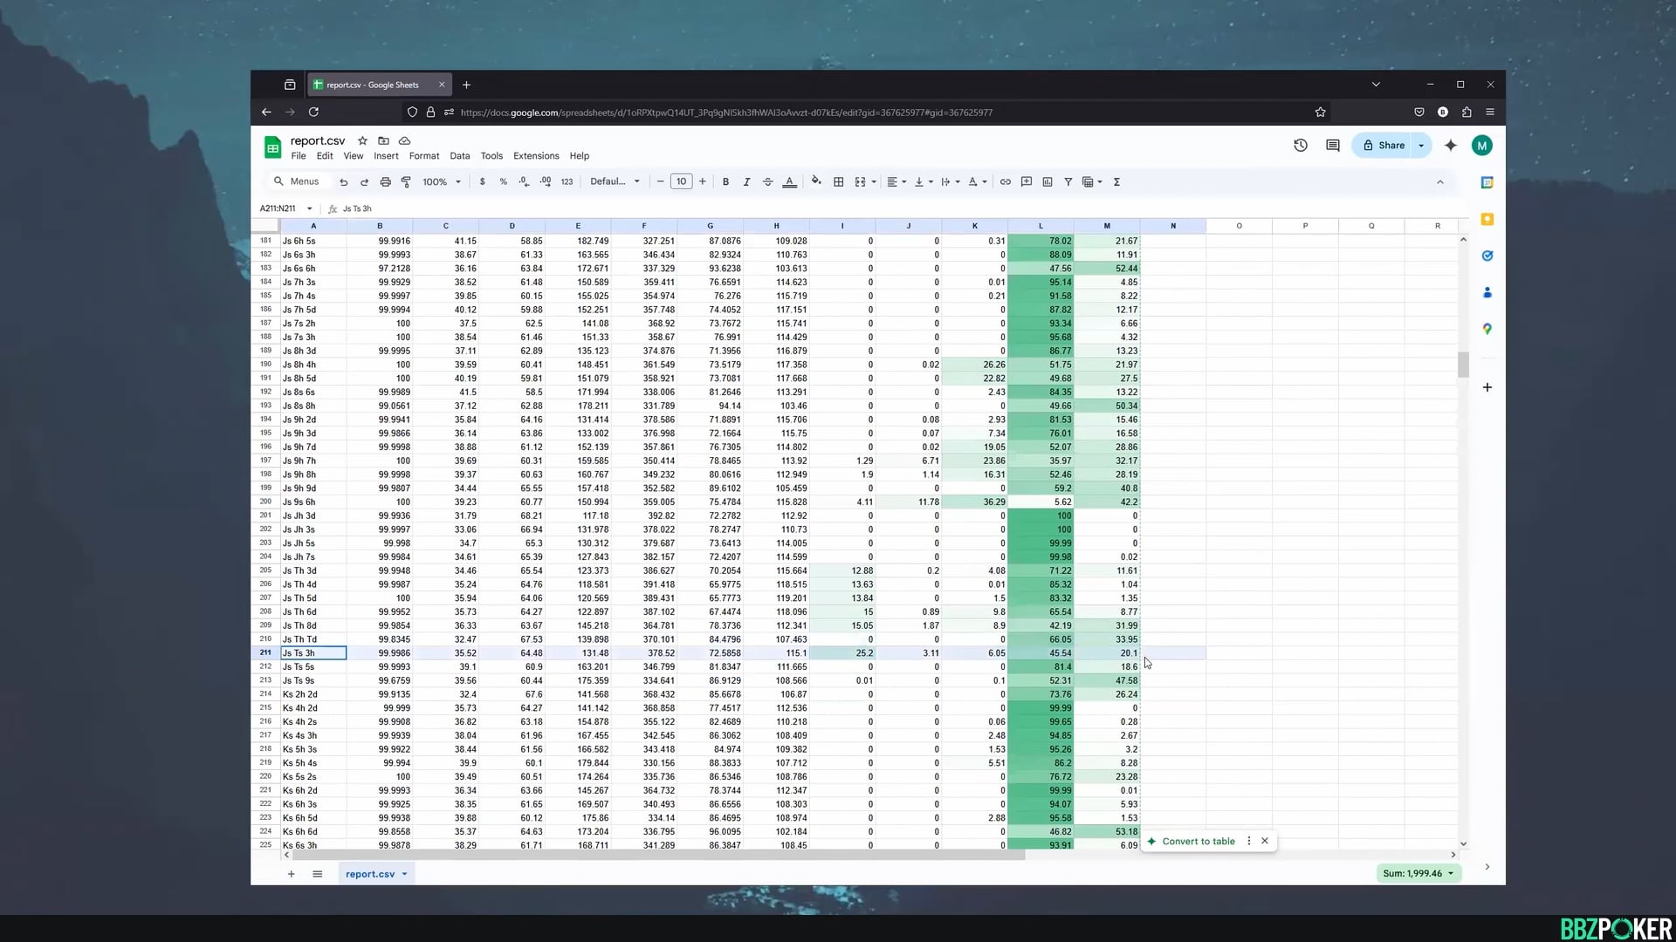Click the insert link icon
The image size is (1676, 942).
tap(1006, 181)
